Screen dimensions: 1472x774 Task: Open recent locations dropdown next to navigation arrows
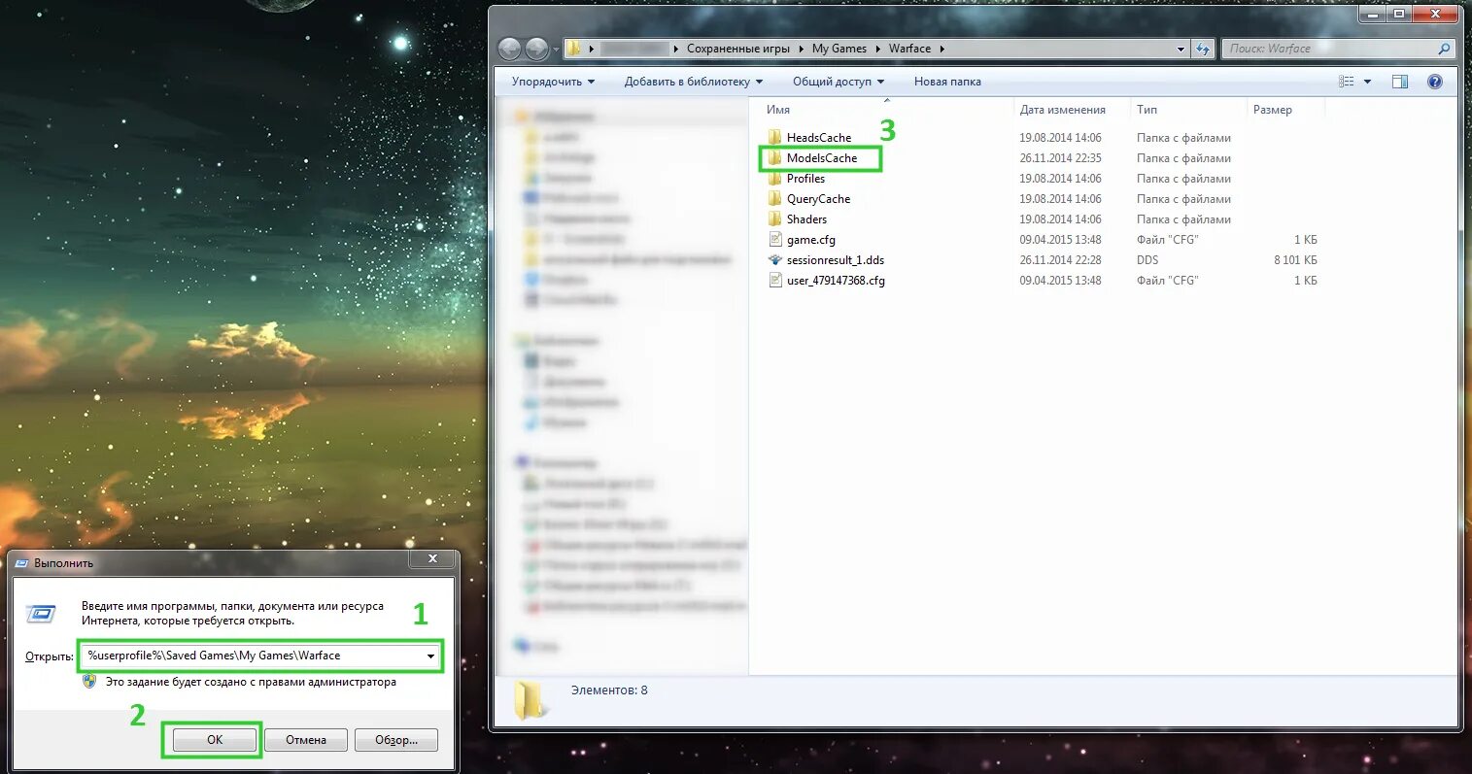tap(556, 49)
